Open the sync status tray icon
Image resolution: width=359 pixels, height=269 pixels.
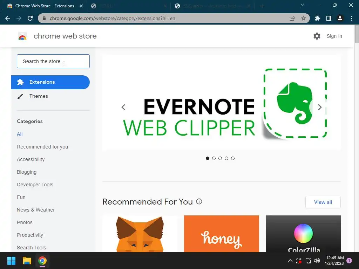pos(299,261)
